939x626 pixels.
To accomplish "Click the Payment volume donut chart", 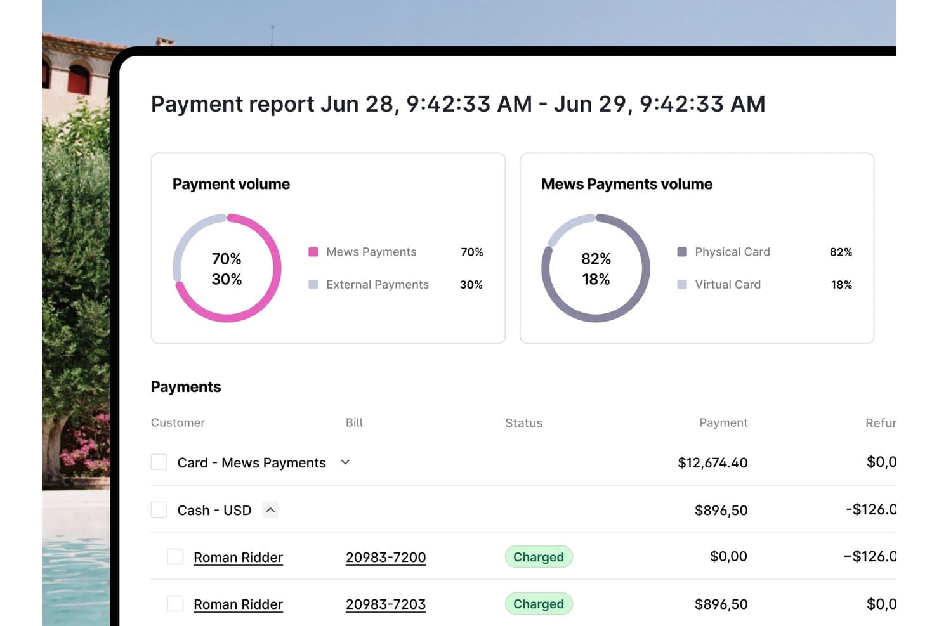I will point(227,268).
